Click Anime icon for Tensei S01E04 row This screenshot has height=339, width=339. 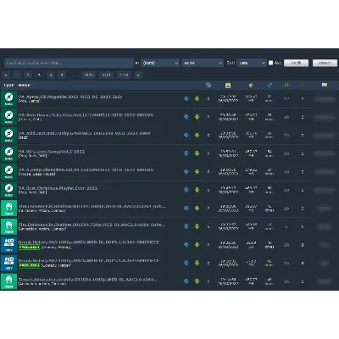[8, 281]
